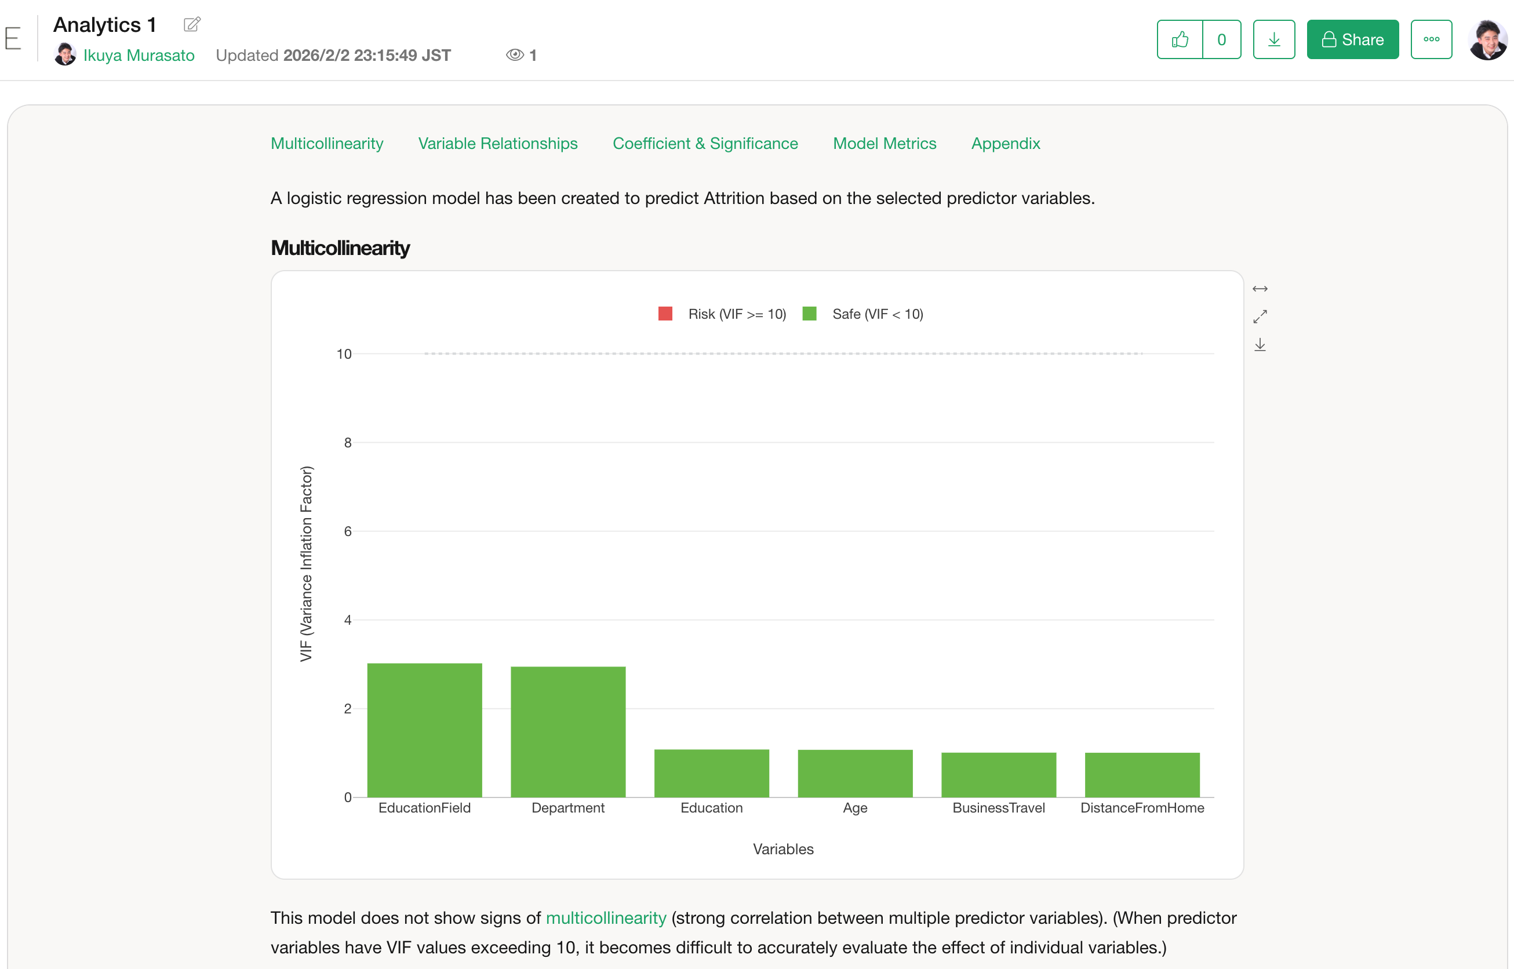Open the Ikuya Murasato author link
1514x969 pixels.
[x=139, y=56]
